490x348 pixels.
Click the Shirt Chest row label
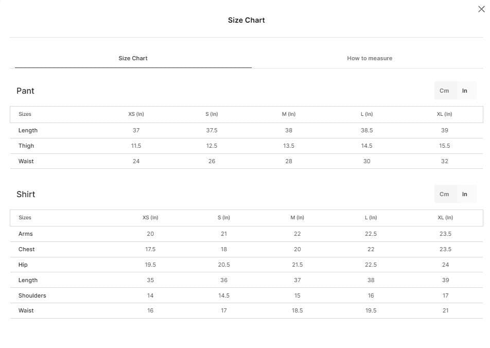(26, 249)
